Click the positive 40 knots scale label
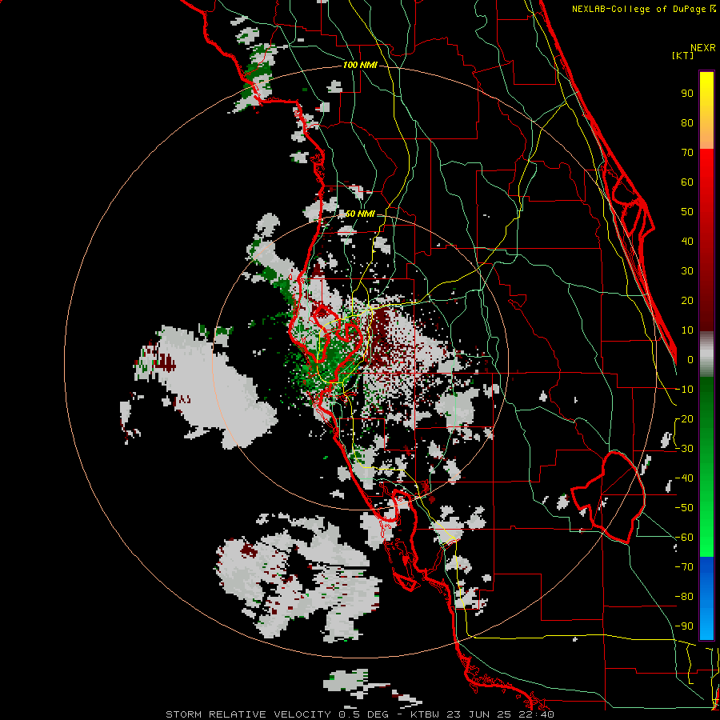The height and width of the screenshot is (720, 720). 687,241
